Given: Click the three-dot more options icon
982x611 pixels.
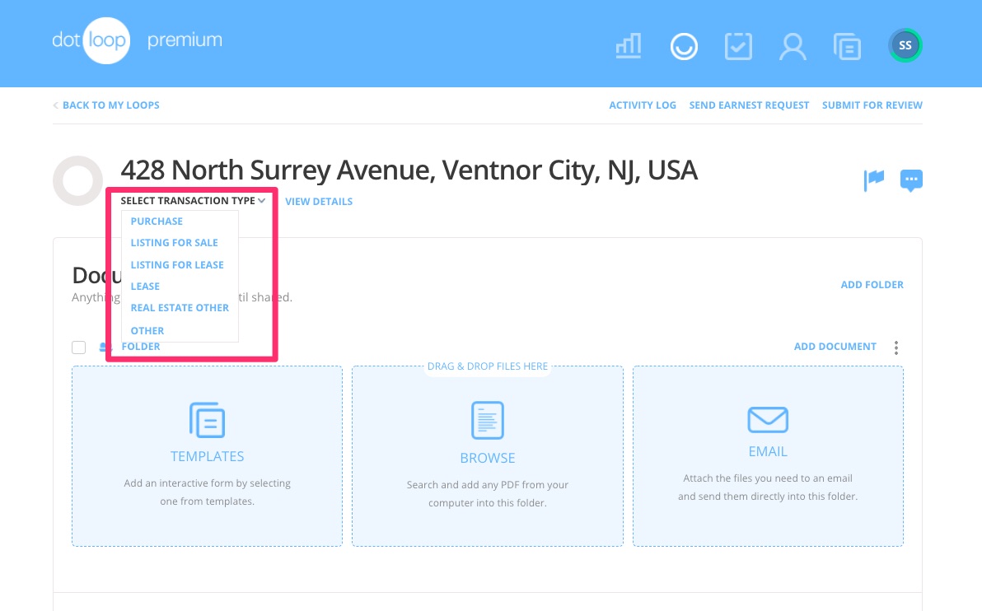Looking at the screenshot, I should pos(896,347).
